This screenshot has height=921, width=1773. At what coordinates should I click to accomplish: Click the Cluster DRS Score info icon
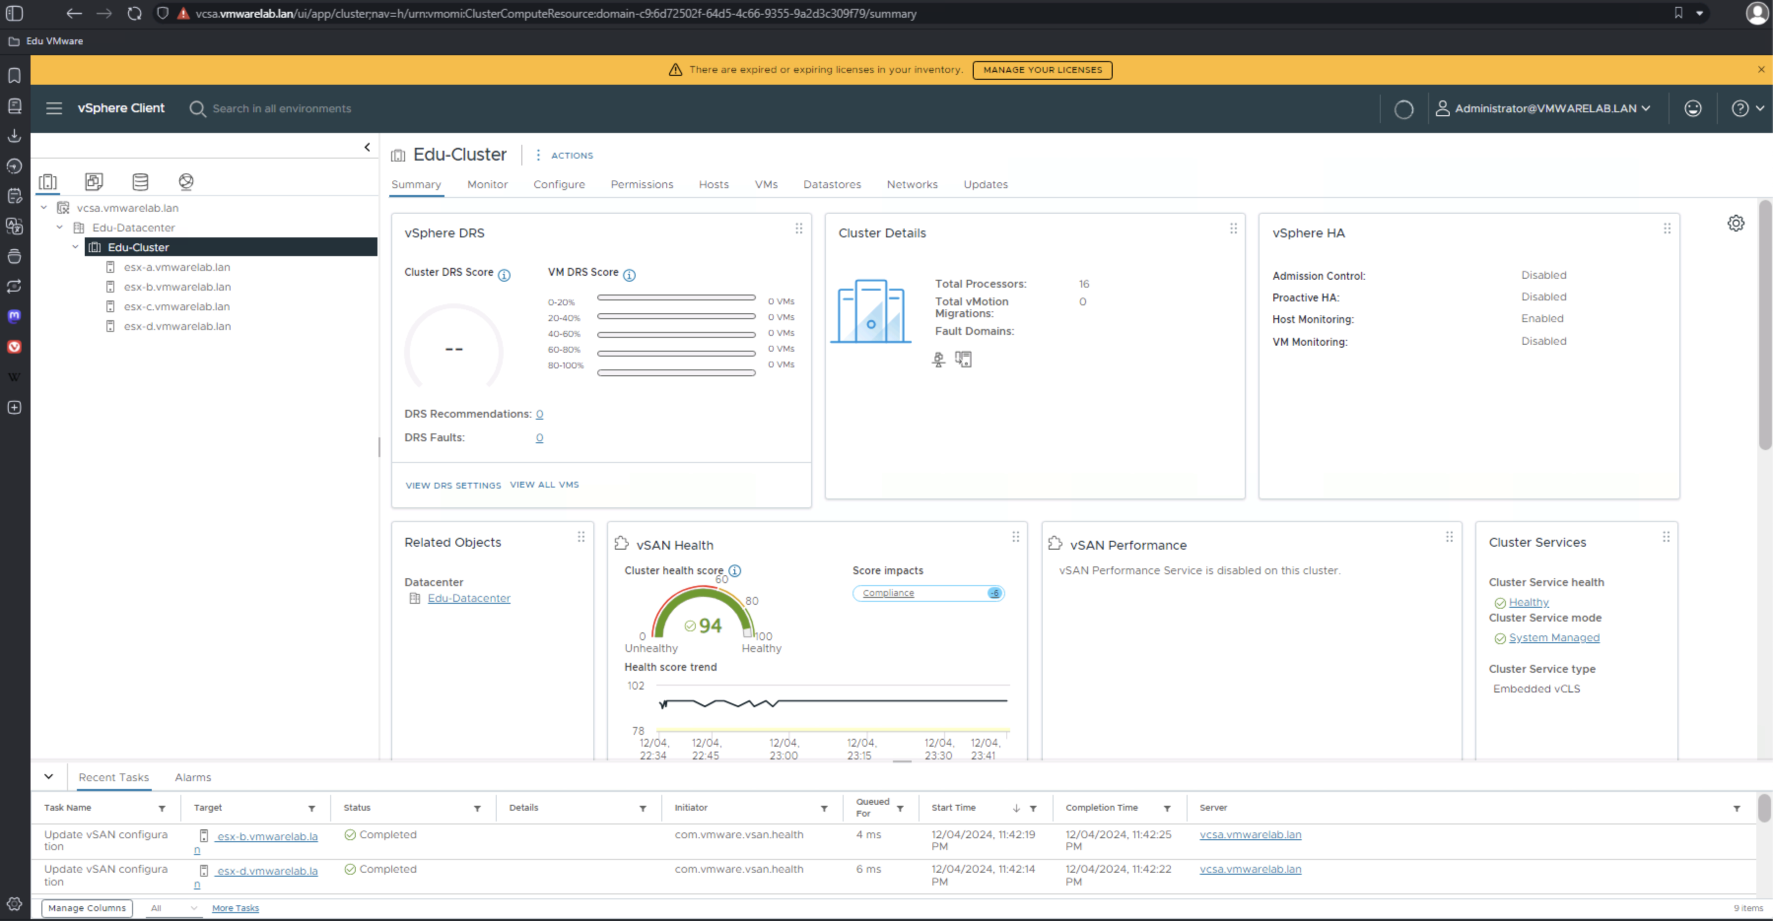[504, 275]
